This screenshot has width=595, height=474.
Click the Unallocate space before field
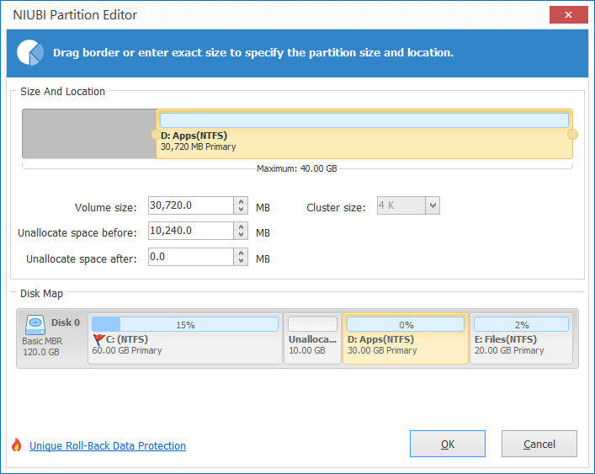[191, 231]
